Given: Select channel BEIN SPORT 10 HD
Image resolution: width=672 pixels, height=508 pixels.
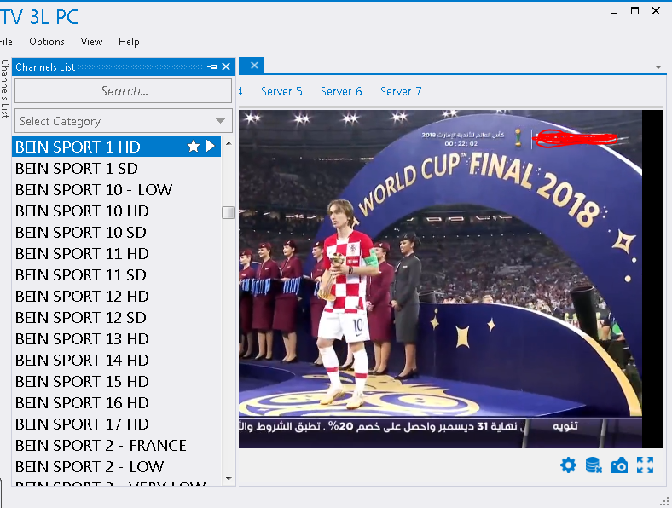Looking at the screenshot, I should [x=116, y=211].
